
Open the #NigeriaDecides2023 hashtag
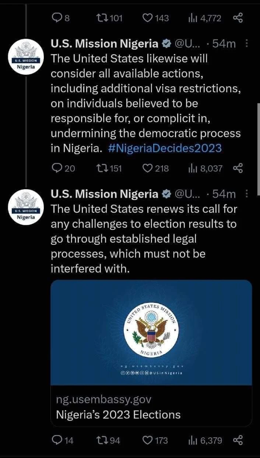click(x=165, y=148)
